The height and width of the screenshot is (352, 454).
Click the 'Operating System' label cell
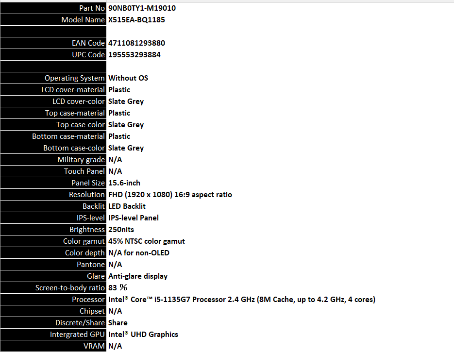click(x=74, y=78)
